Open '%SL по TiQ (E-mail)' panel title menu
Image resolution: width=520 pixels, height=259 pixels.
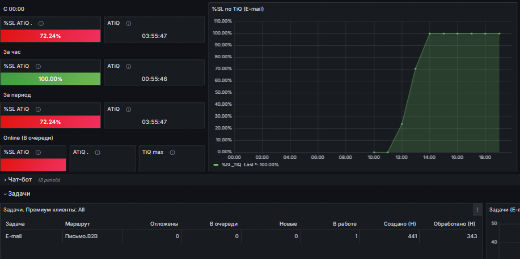click(x=238, y=9)
